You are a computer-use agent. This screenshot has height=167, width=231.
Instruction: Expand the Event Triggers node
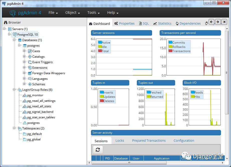[24, 62]
